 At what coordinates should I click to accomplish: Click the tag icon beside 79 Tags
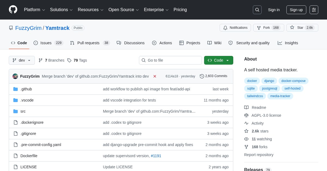[x=69, y=60]
